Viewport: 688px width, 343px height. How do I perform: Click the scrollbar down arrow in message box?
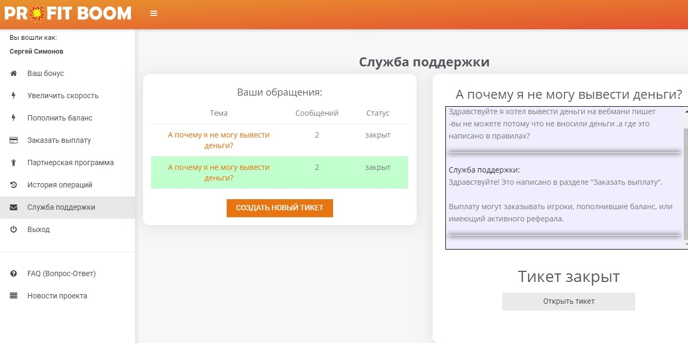[x=685, y=244]
